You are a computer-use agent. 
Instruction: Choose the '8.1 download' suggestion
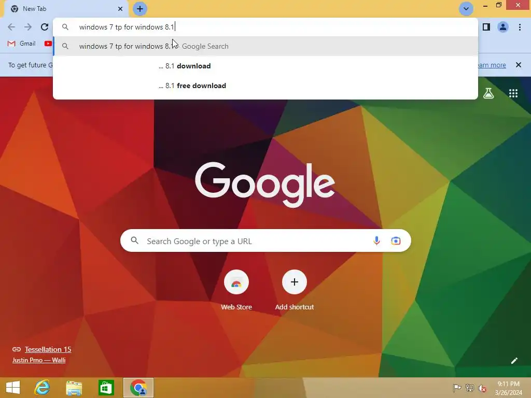[x=265, y=66]
